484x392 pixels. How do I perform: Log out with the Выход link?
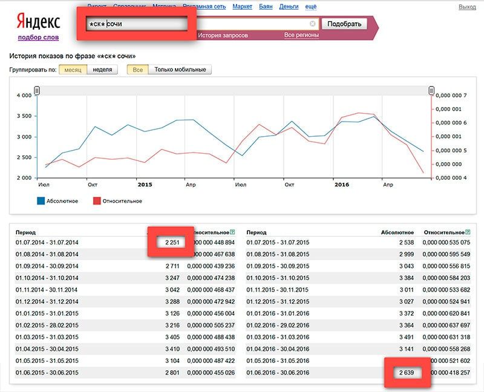coord(467,7)
